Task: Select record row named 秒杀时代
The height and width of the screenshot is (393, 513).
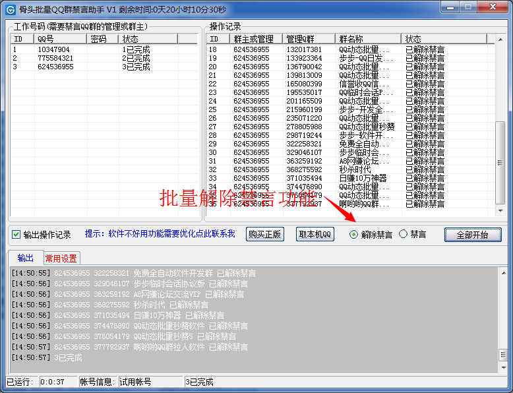Action: click(x=351, y=169)
